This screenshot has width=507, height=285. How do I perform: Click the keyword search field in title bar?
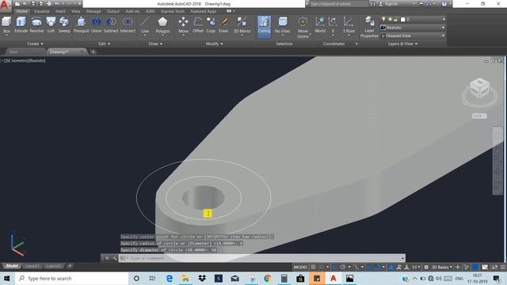tap(338, 4)
